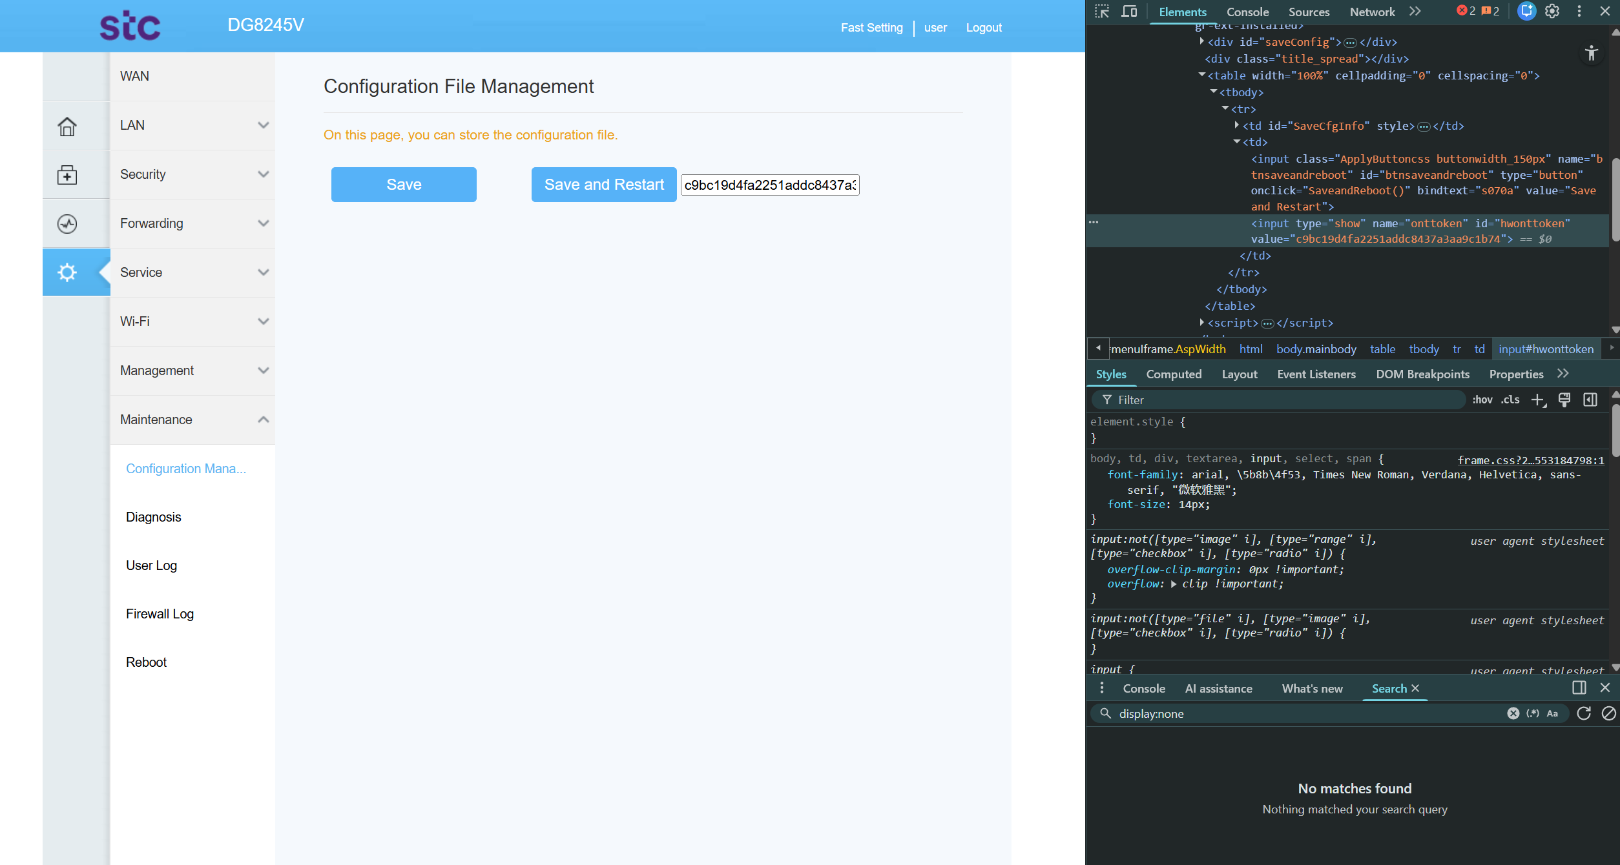Switch to the Computed styles tab
The width and height of the screenshot is (1620, 865).
[1174, 374]
